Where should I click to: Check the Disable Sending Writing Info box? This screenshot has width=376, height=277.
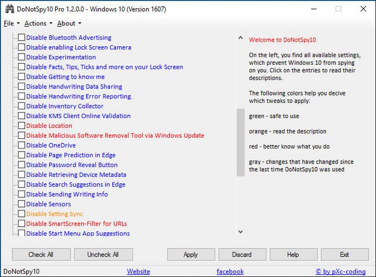(x=21, y=194)
